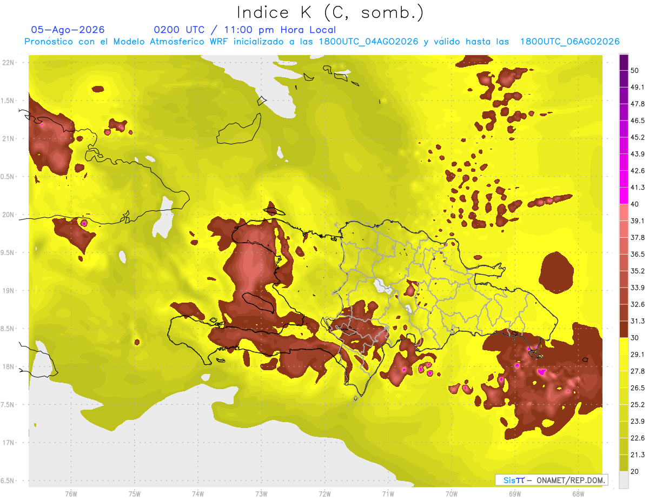This screenshot has width=649, height=501.
Task: Click the 22N latitude axis label
Action: [9, 62]
